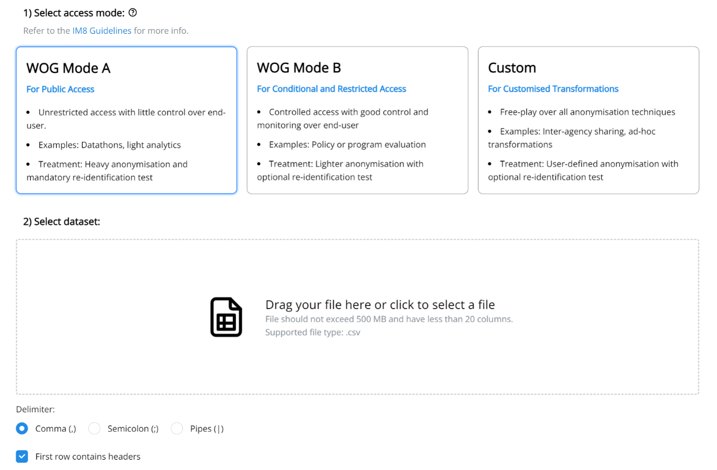Click the spreadsheet file icon in dropzone
The image size is (717, 470).
226,317
